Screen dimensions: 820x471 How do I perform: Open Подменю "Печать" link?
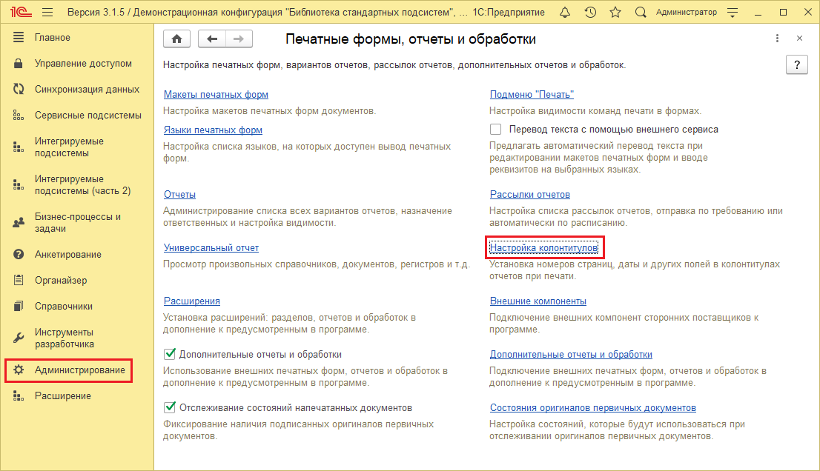532,95
